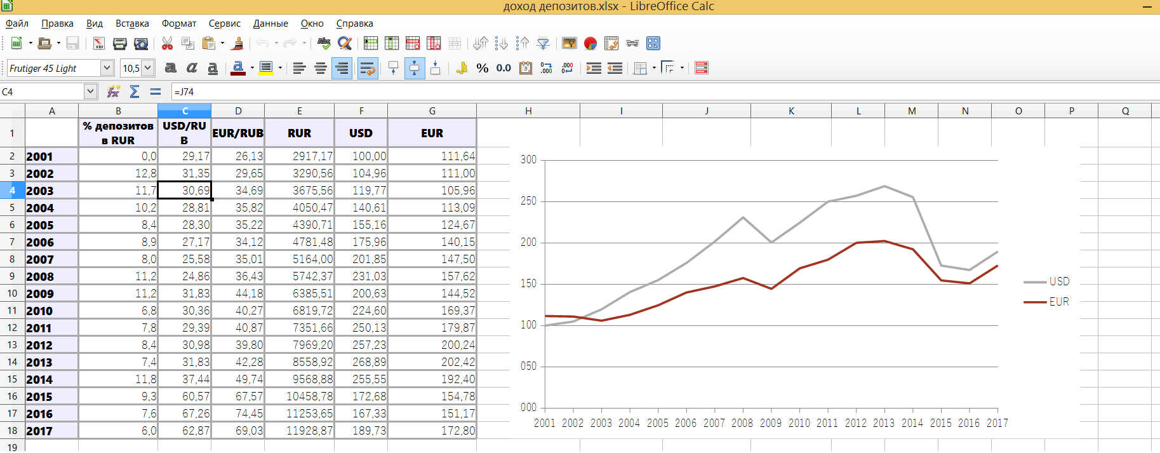
Task: Export the document as PDF
Action: [99, 43]
